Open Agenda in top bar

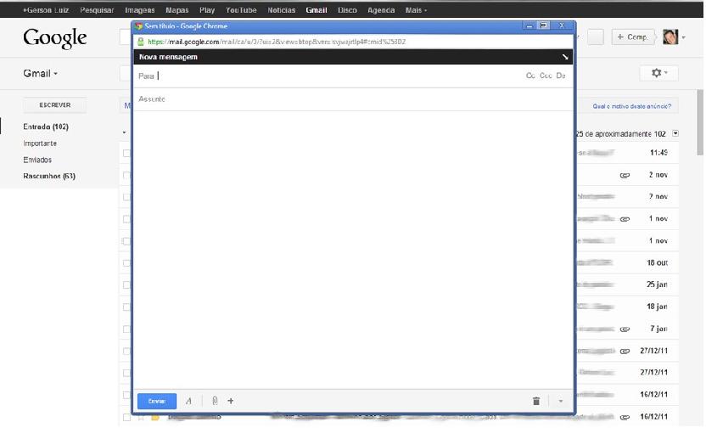click(381, 10)
